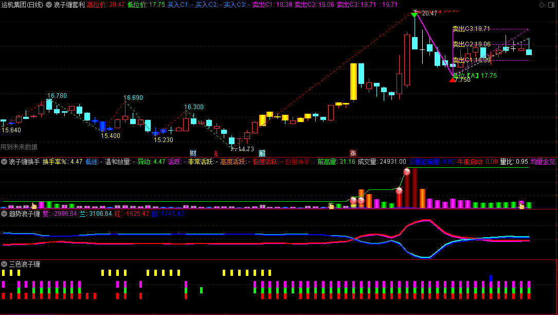
Task: Click 卖出C1: 18.39 in the header
Action: (272, 5)
